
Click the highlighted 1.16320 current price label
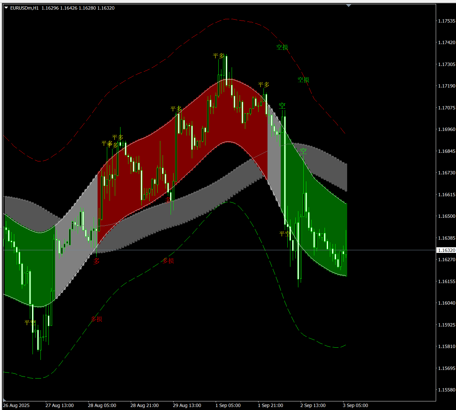click(x=446, y=250)
